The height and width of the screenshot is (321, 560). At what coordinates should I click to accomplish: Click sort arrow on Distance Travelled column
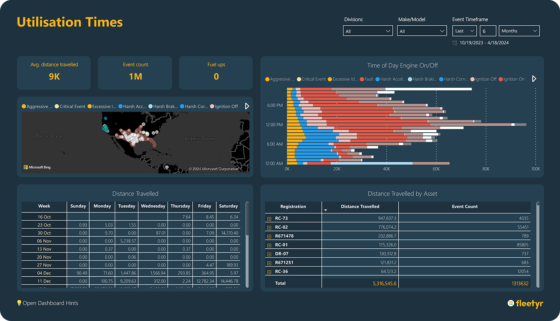[326, 210]
